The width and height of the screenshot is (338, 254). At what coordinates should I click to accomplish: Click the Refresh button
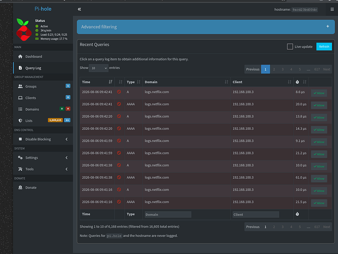324,47
